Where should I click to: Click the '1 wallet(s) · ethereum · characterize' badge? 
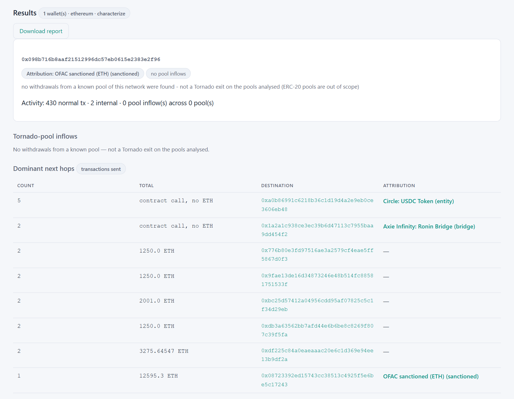point(84,13)
